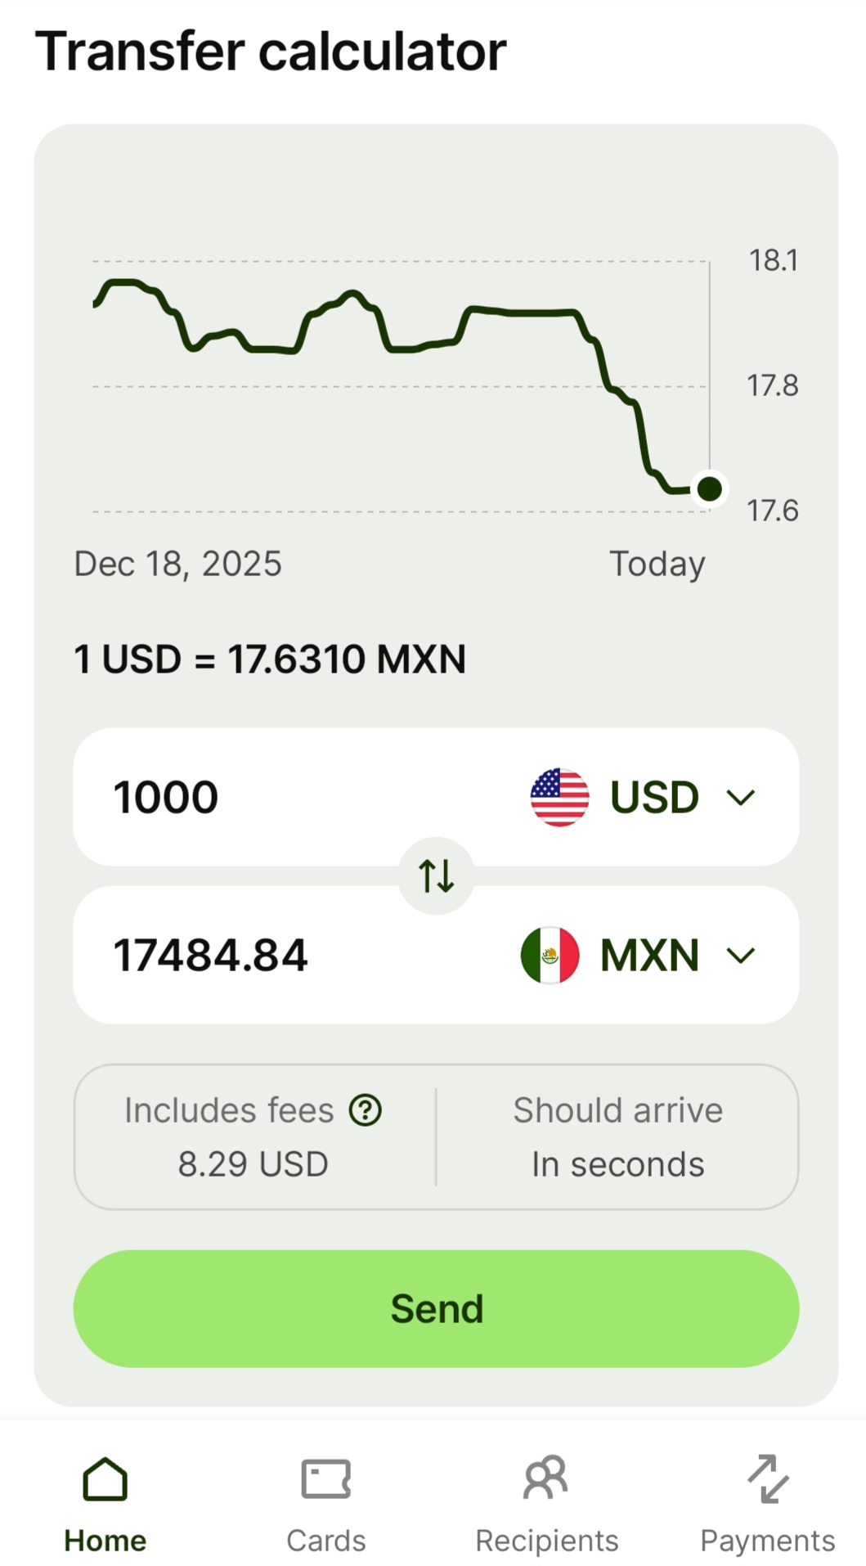Expand the USD currency chevron
This screenshot has width=866, height=1566.
click(x=741, y=798)
